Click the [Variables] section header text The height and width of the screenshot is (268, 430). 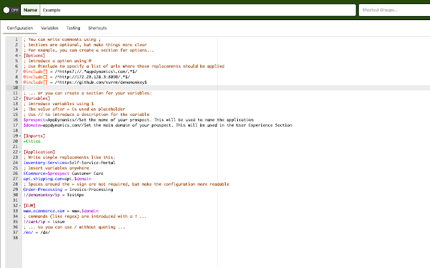click(37, 98)
